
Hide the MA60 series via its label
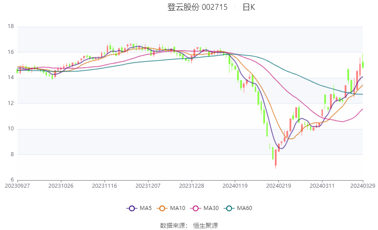click(x=245, y=208)
